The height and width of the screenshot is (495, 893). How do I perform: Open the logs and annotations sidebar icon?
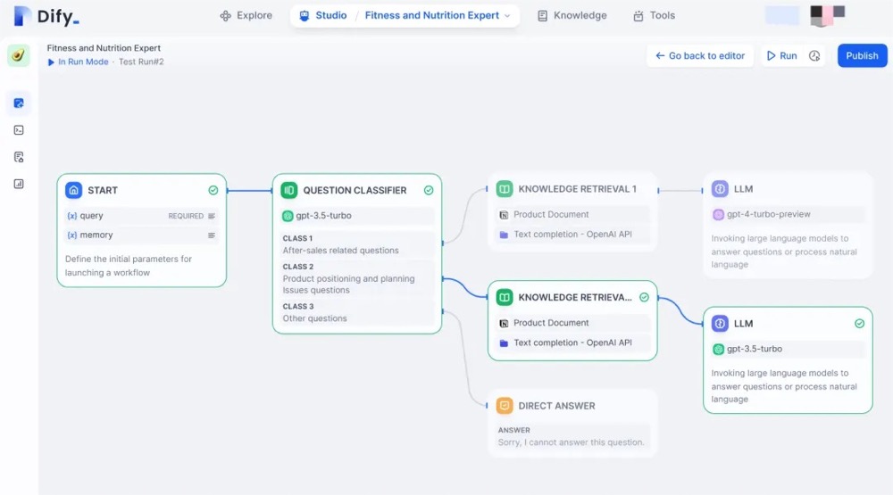[x=19, y=157]
